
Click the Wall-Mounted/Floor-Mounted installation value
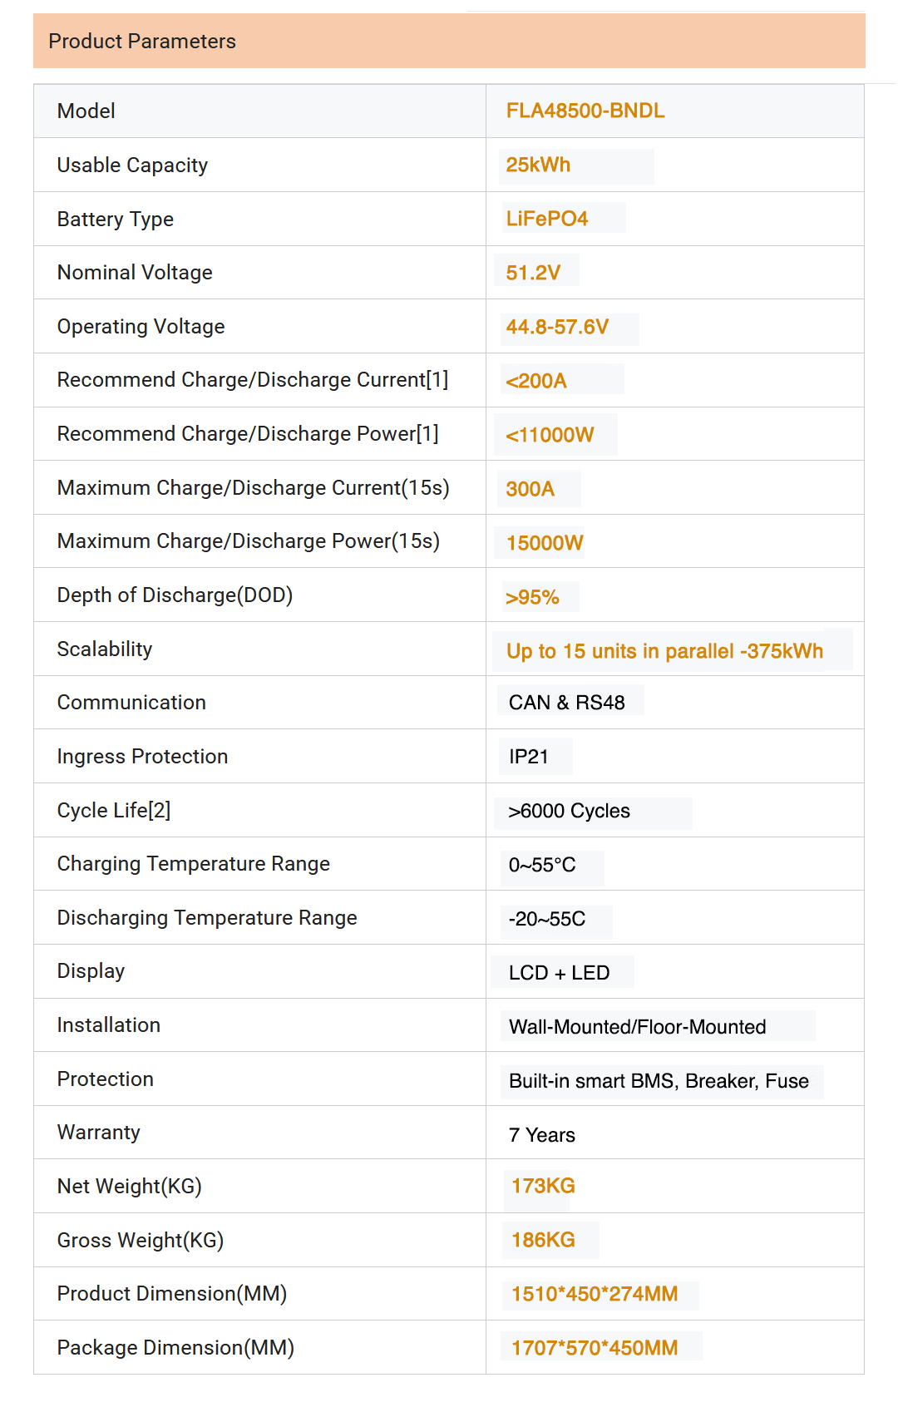(638, 1027)
